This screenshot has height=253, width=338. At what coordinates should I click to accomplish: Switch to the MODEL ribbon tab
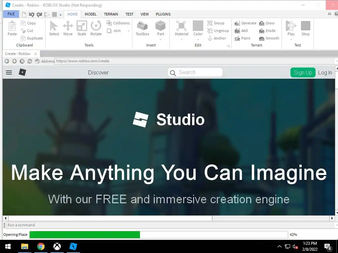point(90,14)
